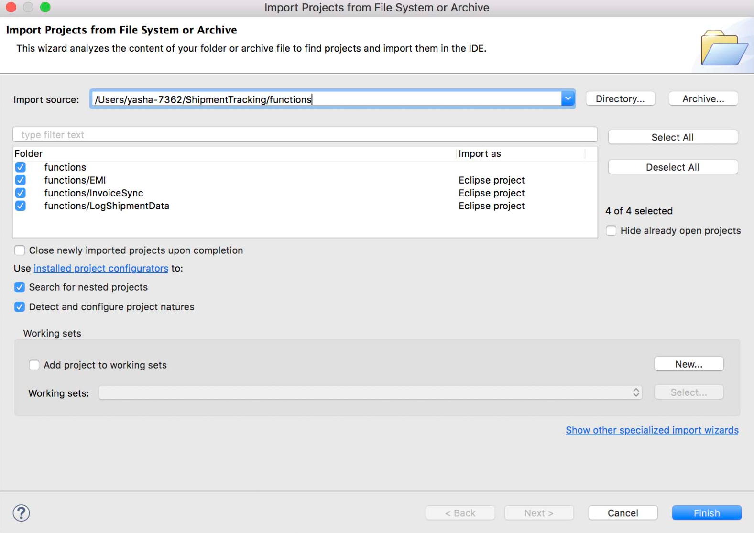
Task: Click Eclipse project cell for functions/LogShipmentData
Action: coord(492,206)
